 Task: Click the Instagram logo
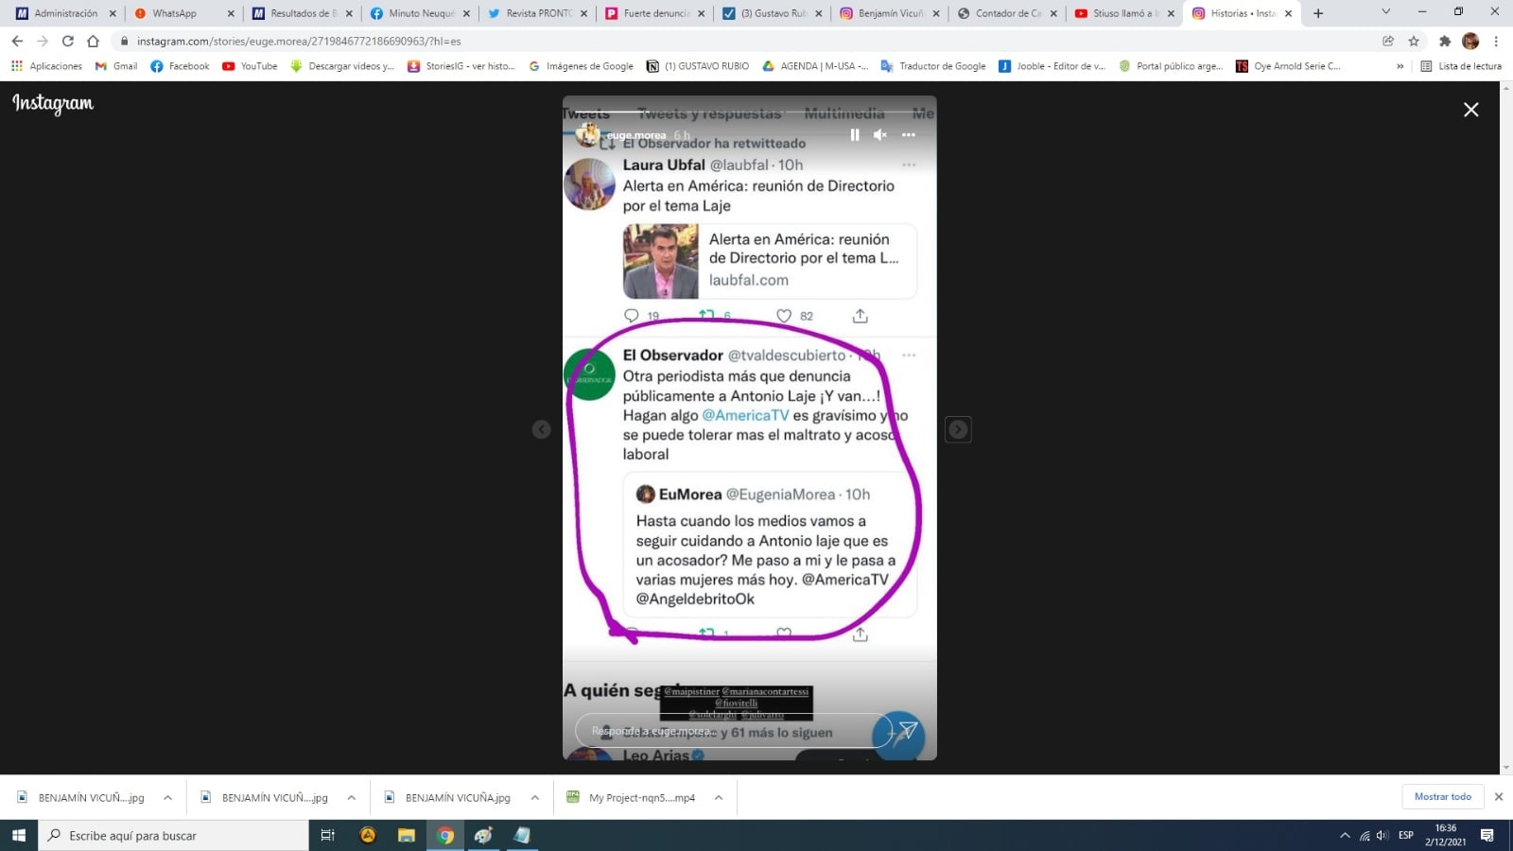pyautogui.click(x=53, y=103)
